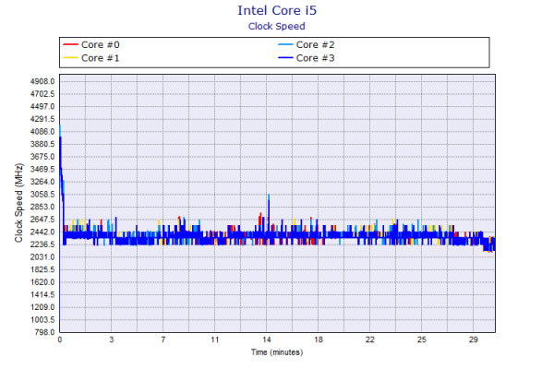Click the 1414.5 y-axis value
The image size is (554, 369).
(x=42, y=294)
